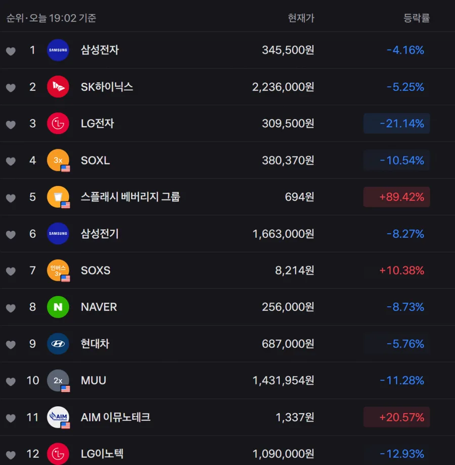Open the green NAVER logo icon
The width and height of the screenshot is (455, 465).
pos(58,307)
